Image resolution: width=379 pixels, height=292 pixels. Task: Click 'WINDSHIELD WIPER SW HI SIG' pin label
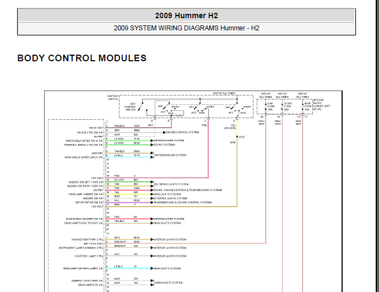[84, 141]
